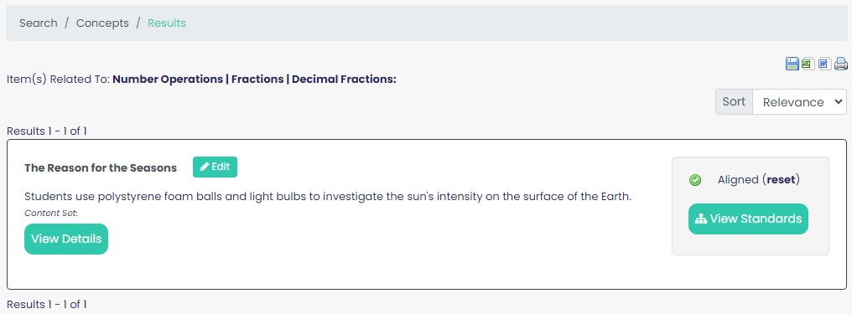Click the lesson description about polystyrene foam balls
The height and width of the screenshot is (314, 852).
pos(328,196)
